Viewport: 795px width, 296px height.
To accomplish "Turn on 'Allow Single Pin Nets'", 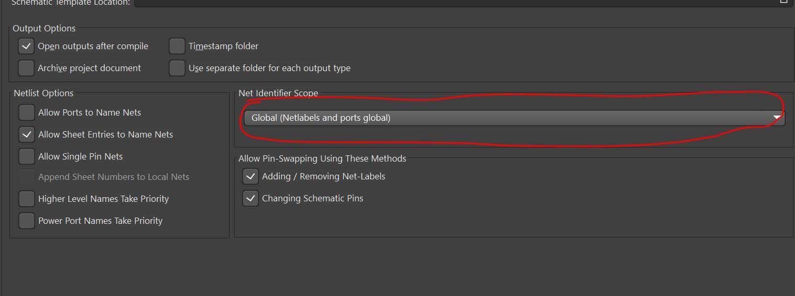I will (27, 157).
